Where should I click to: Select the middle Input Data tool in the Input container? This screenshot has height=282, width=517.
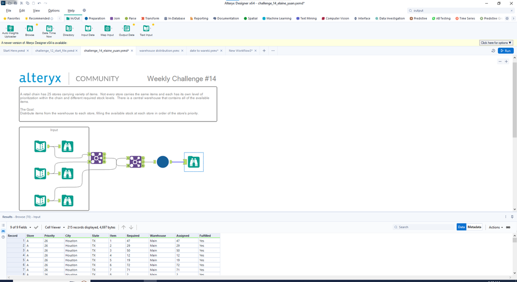point(40,173)
